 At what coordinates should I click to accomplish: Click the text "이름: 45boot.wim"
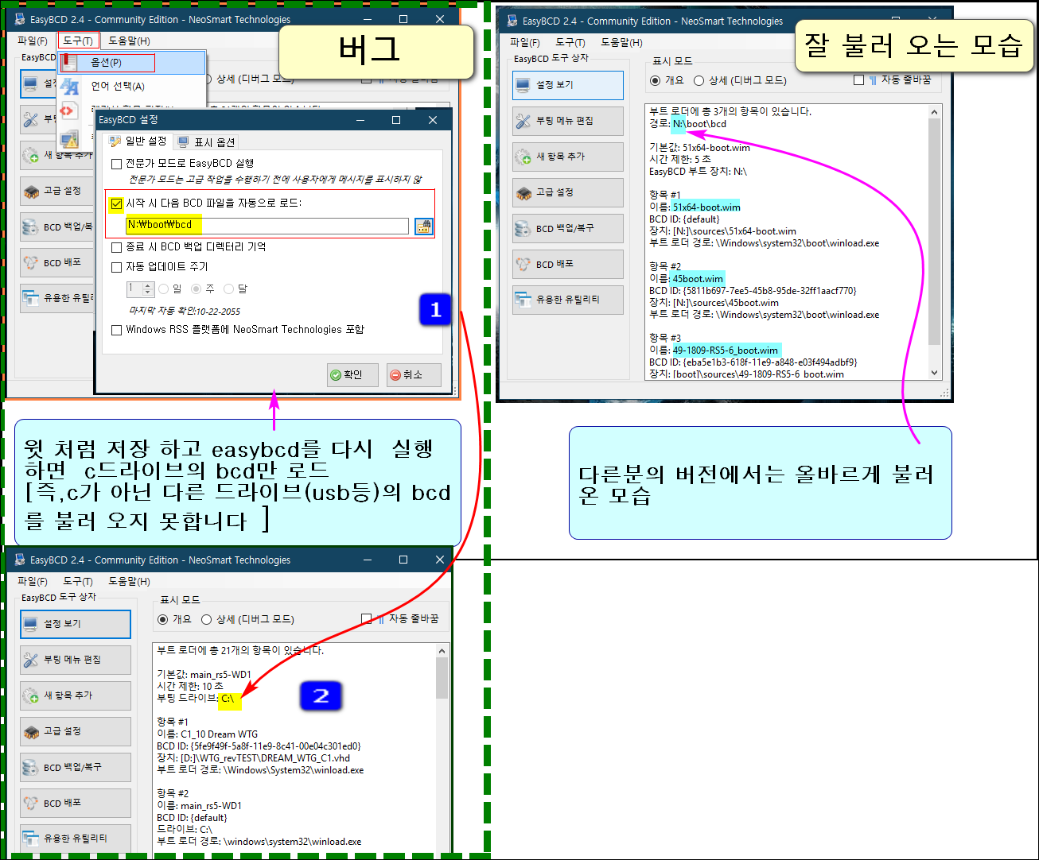tap(686, 279)
